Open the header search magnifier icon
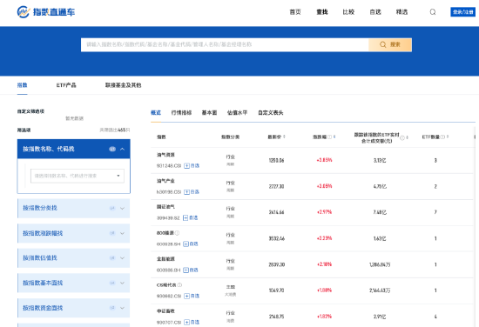 tap(433, 12)
